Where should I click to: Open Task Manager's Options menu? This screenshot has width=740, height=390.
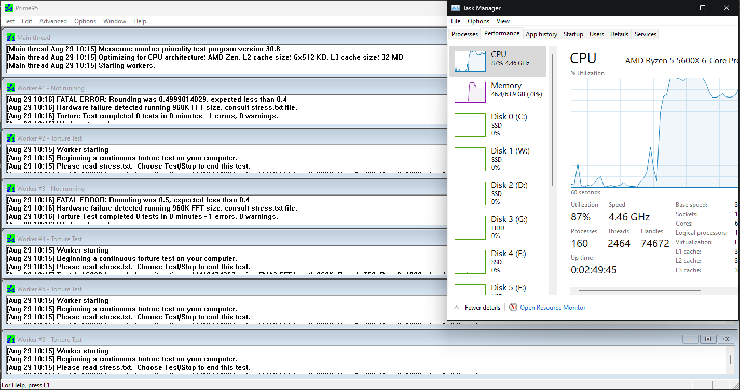click(x=478, y=21)
